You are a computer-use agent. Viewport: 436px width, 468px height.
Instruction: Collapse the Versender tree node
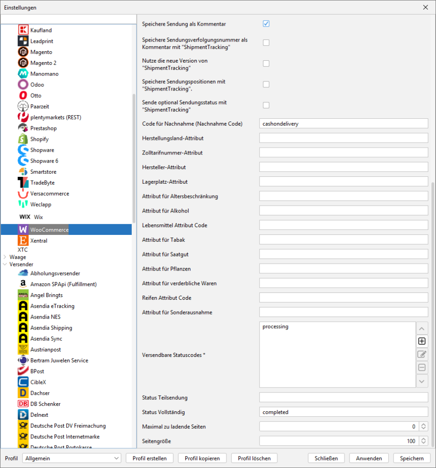pos(5,265)
